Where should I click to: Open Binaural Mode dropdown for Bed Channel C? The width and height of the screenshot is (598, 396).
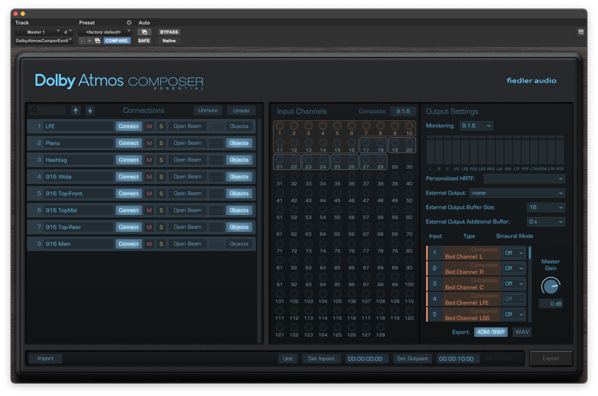pyautogui.click(x=514, y=284)
